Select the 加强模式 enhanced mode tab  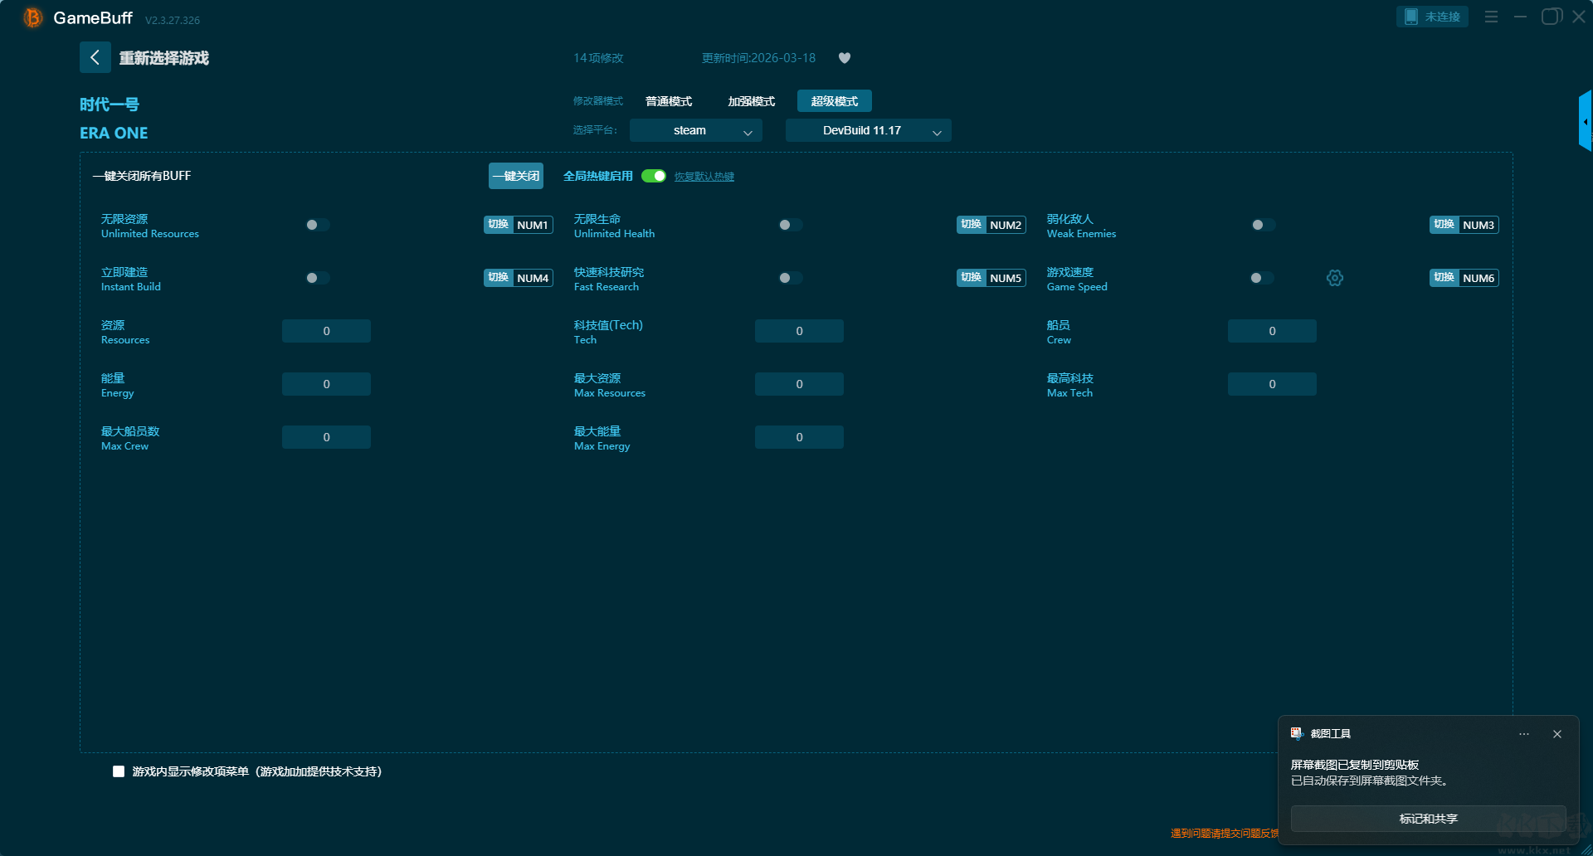(751, 101)
